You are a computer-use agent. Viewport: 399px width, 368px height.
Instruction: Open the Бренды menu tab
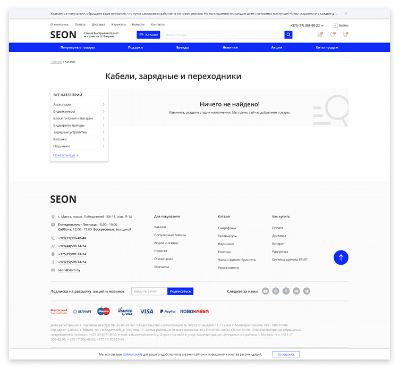pos(183,47)
